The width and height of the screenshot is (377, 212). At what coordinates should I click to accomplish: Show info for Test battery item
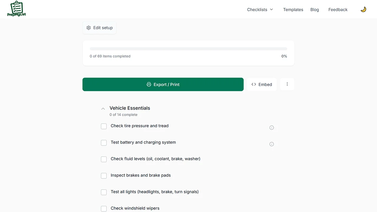click(272, 144)
